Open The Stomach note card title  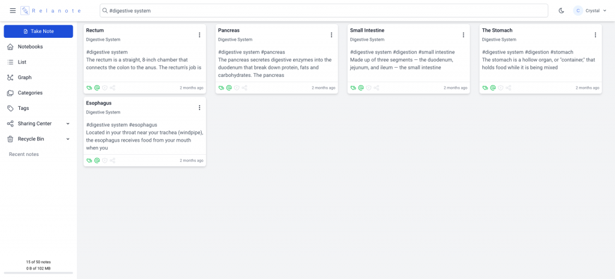pyautogui.click(x=497, y=30)
